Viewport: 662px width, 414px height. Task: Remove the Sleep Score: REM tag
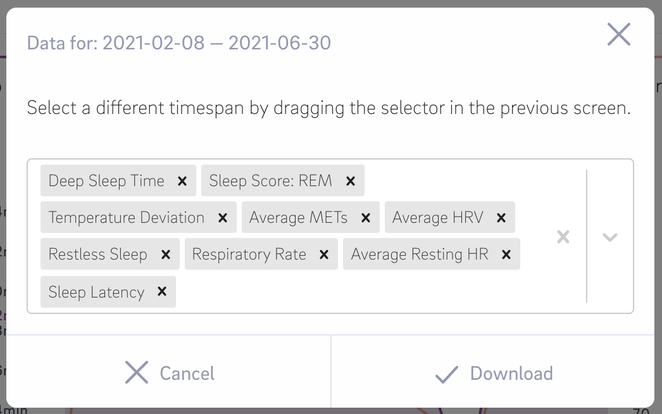351,181
